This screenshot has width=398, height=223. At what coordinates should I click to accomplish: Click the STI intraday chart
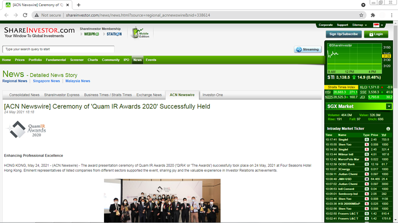point(355,59)
